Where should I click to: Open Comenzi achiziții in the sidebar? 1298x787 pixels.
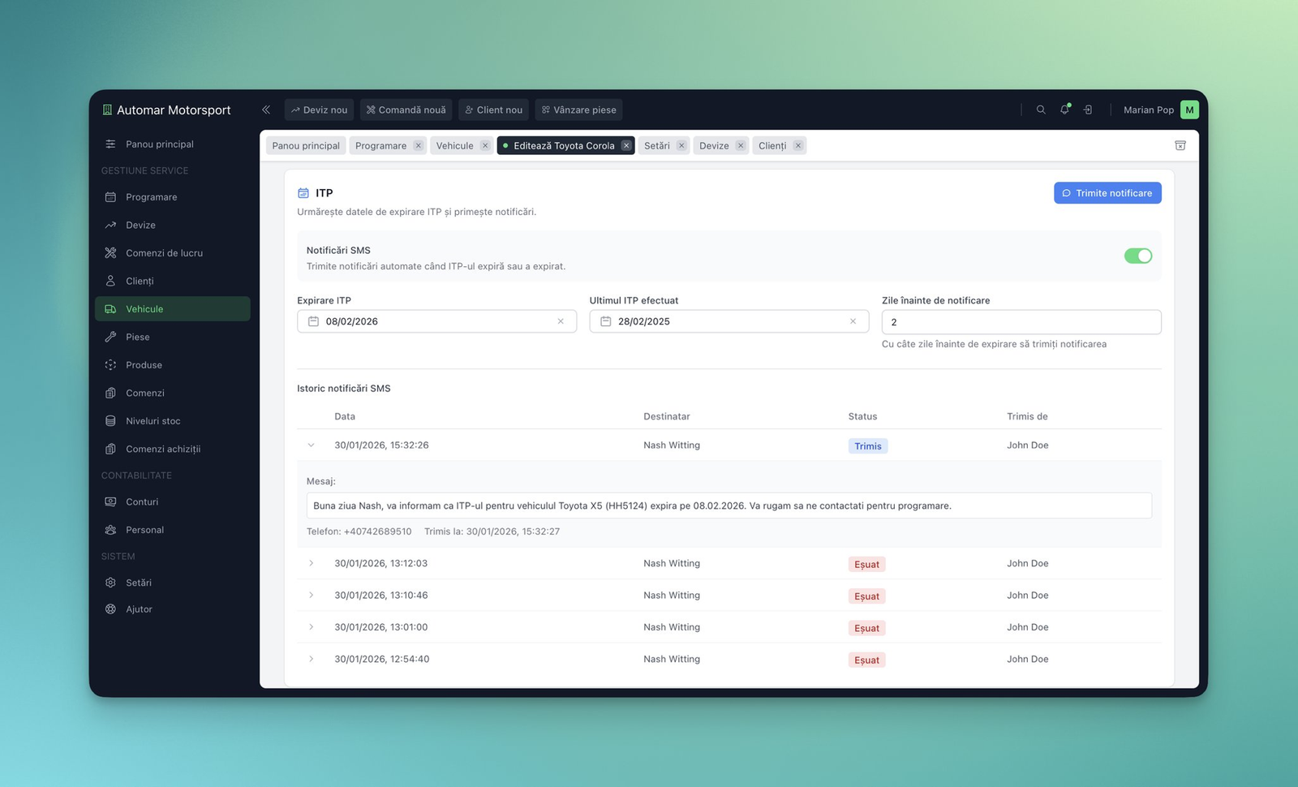pos(172,449)
